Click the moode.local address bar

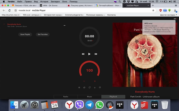[85, 11]
